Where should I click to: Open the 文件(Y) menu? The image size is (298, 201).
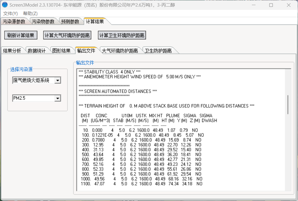[x=10, y=13]
